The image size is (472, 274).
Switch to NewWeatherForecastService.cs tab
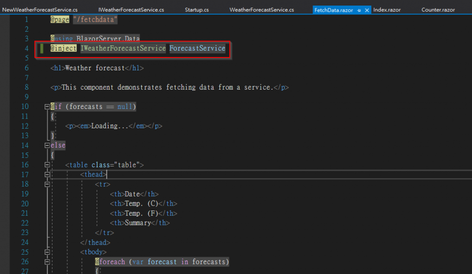click(x=40, y=10)
